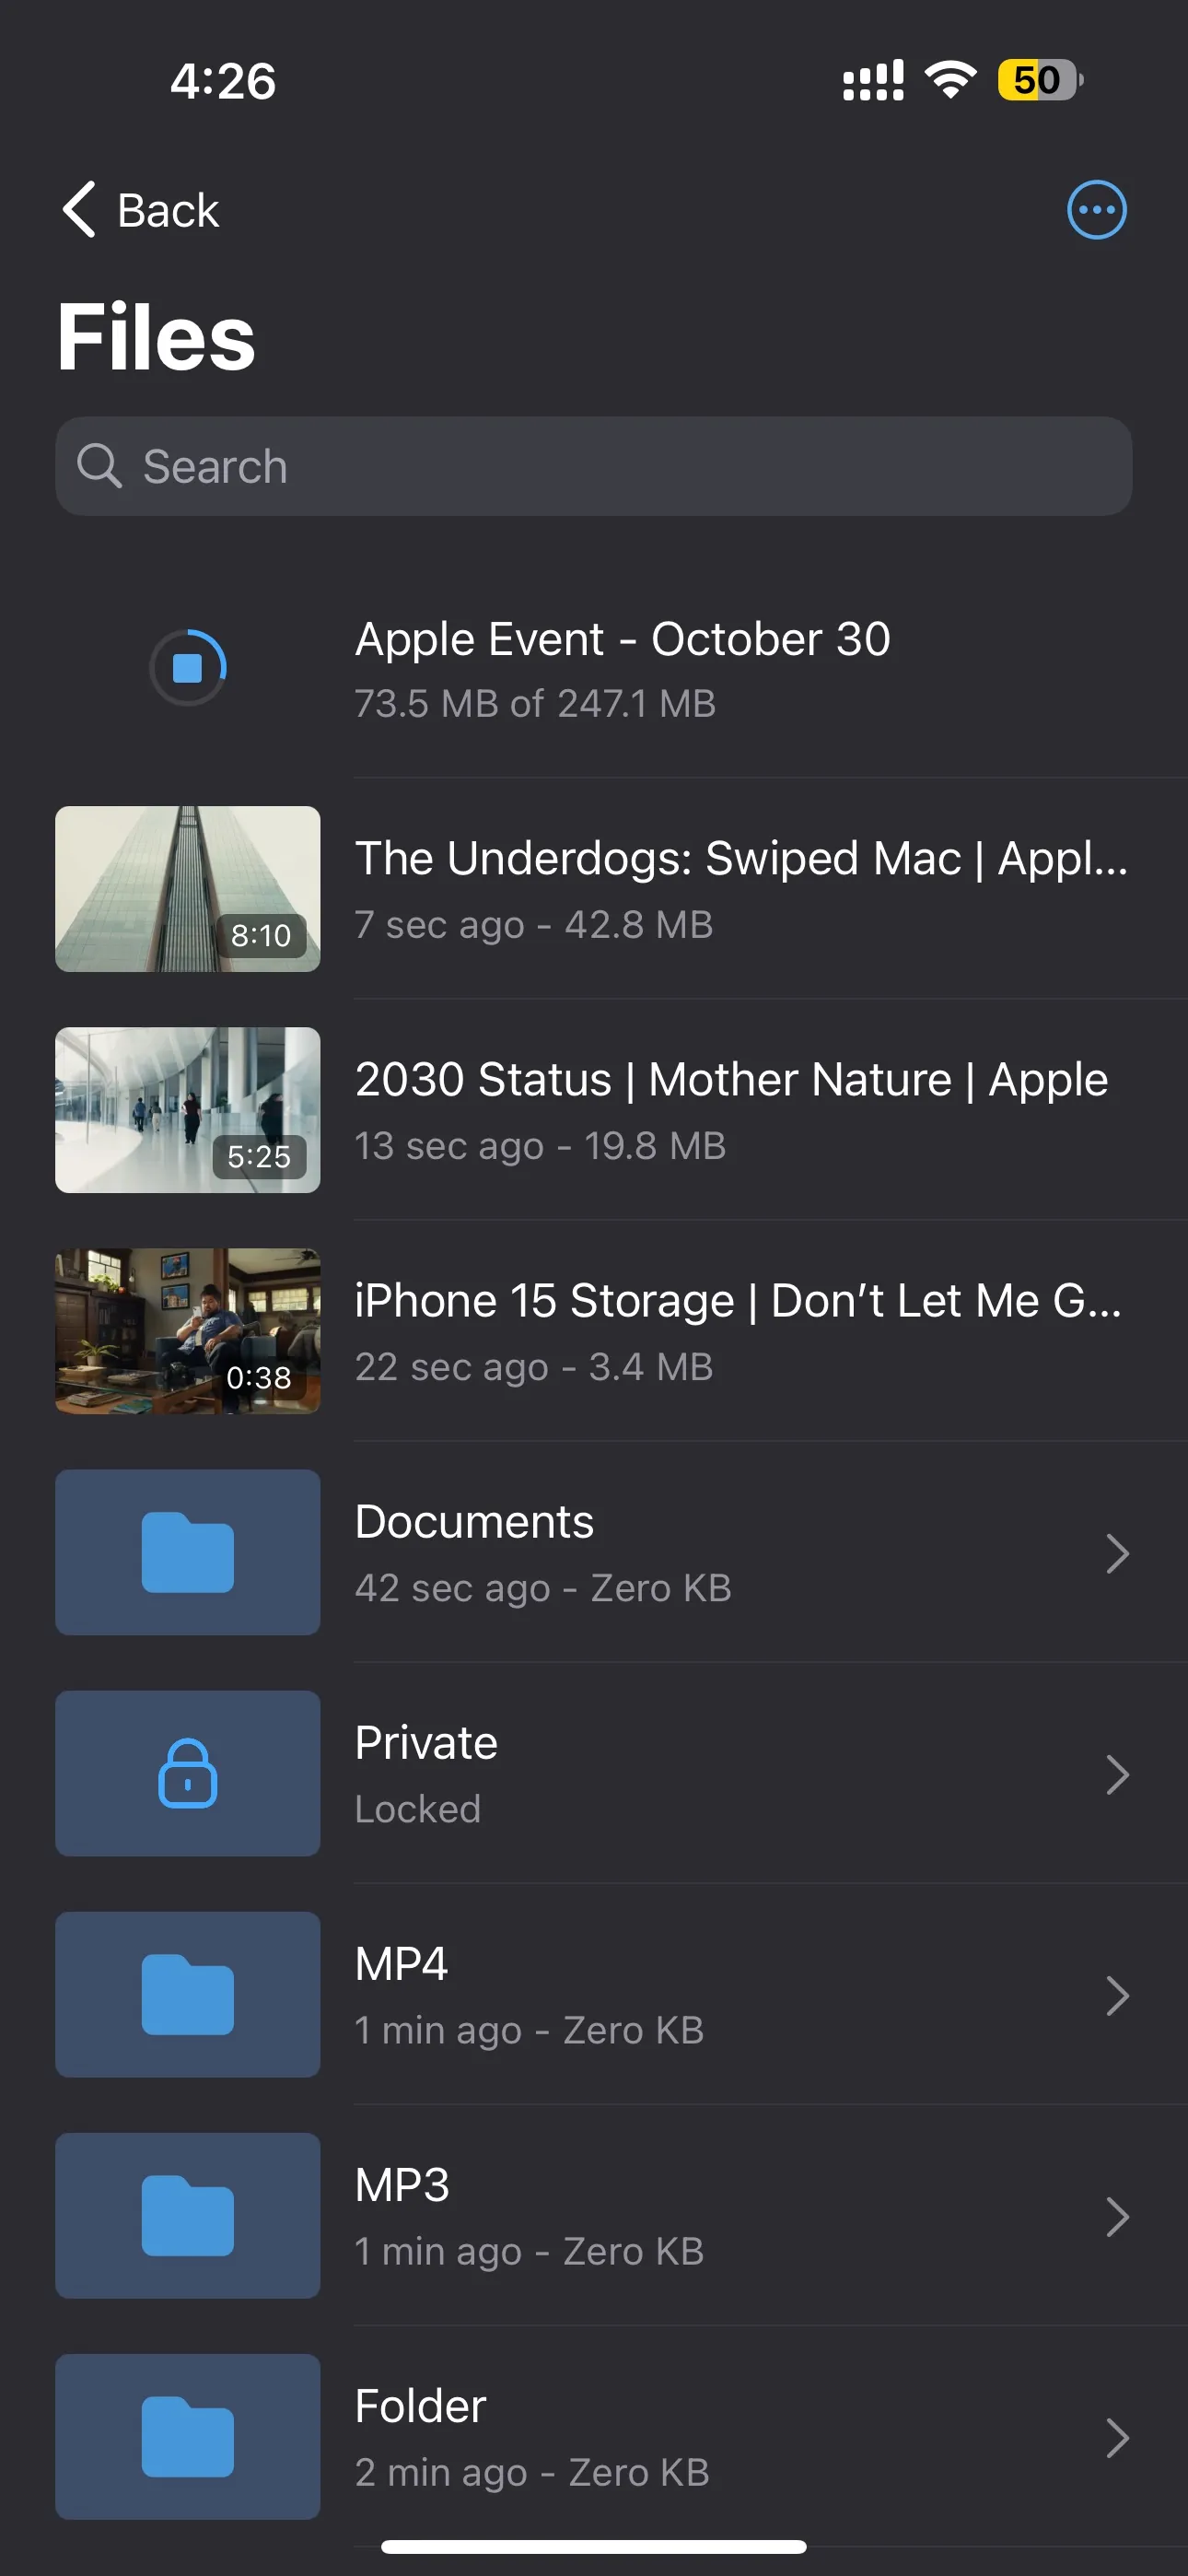Open the more options ellipsis menu
Screen dimensions: 1188x2576
(x=1096, y=210)
